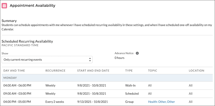Click the pink Appointment Availability calendar icon
The image size is (215, 106).
click(x=4, y=6)
